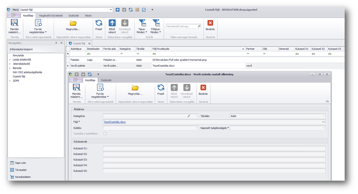This screenshot has height=194, width=358.
Task: Open the TesztCsatolás.docx file link
Action: [x=115, y=122]
